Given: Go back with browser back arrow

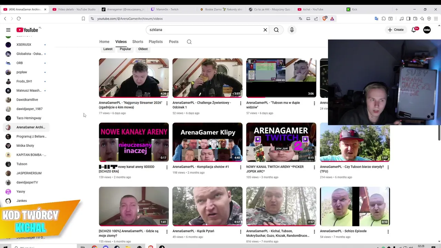Looking at the screenshot, I should tap(5, 19).
